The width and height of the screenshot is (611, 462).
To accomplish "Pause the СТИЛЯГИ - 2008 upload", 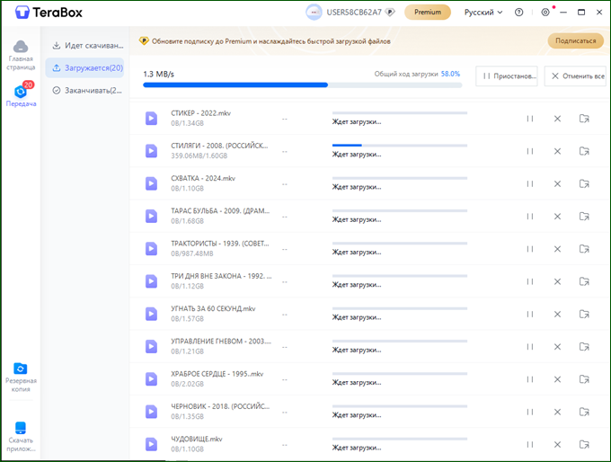I will (x=530, y=151).
